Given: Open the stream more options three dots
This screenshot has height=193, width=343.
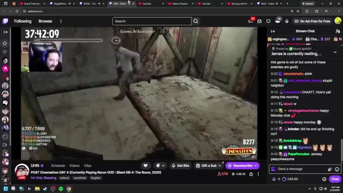Looking at the screenshot, I should (258, 174).
